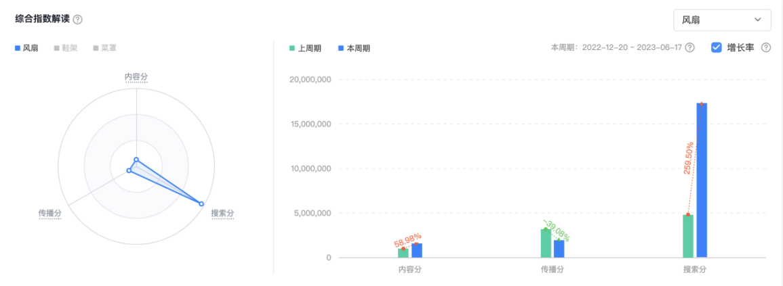Toggle 风扇 legend in radar chart
The image size is (783, 286).
tap(27, 48)
